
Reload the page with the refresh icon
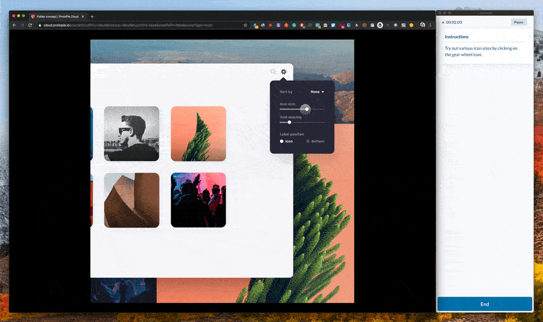point(30,25)
